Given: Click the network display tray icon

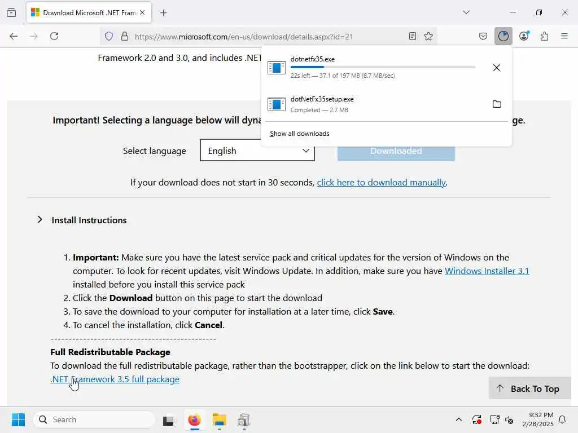Looking at the screenshot, I should pyautogui.click(x=494, y=419).
